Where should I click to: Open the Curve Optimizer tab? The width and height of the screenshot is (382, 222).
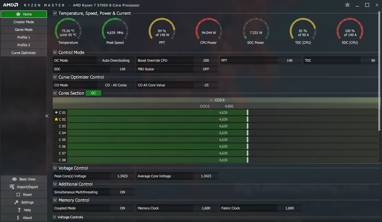(x=24, y=53)
